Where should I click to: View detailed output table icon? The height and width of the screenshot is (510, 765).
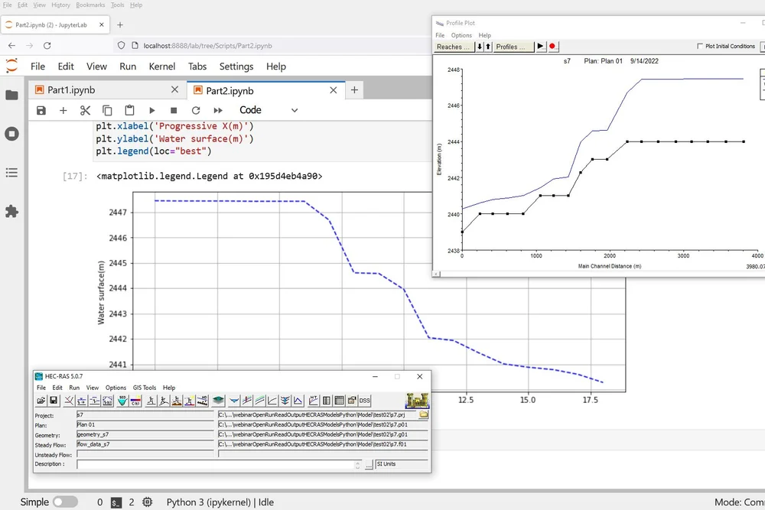pyautogui.click(x=327, y=401)
